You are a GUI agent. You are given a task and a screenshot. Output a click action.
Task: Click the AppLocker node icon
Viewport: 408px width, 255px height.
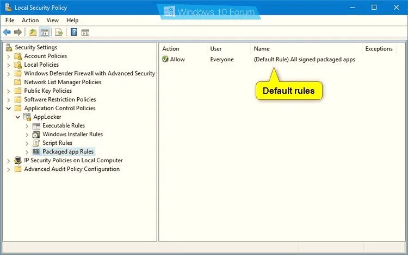(x=27, y=117)
